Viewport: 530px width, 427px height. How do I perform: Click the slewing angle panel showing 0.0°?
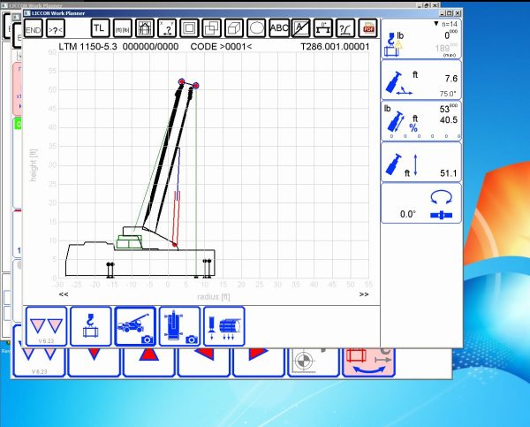pyautogui.click(x=421, y=203)
